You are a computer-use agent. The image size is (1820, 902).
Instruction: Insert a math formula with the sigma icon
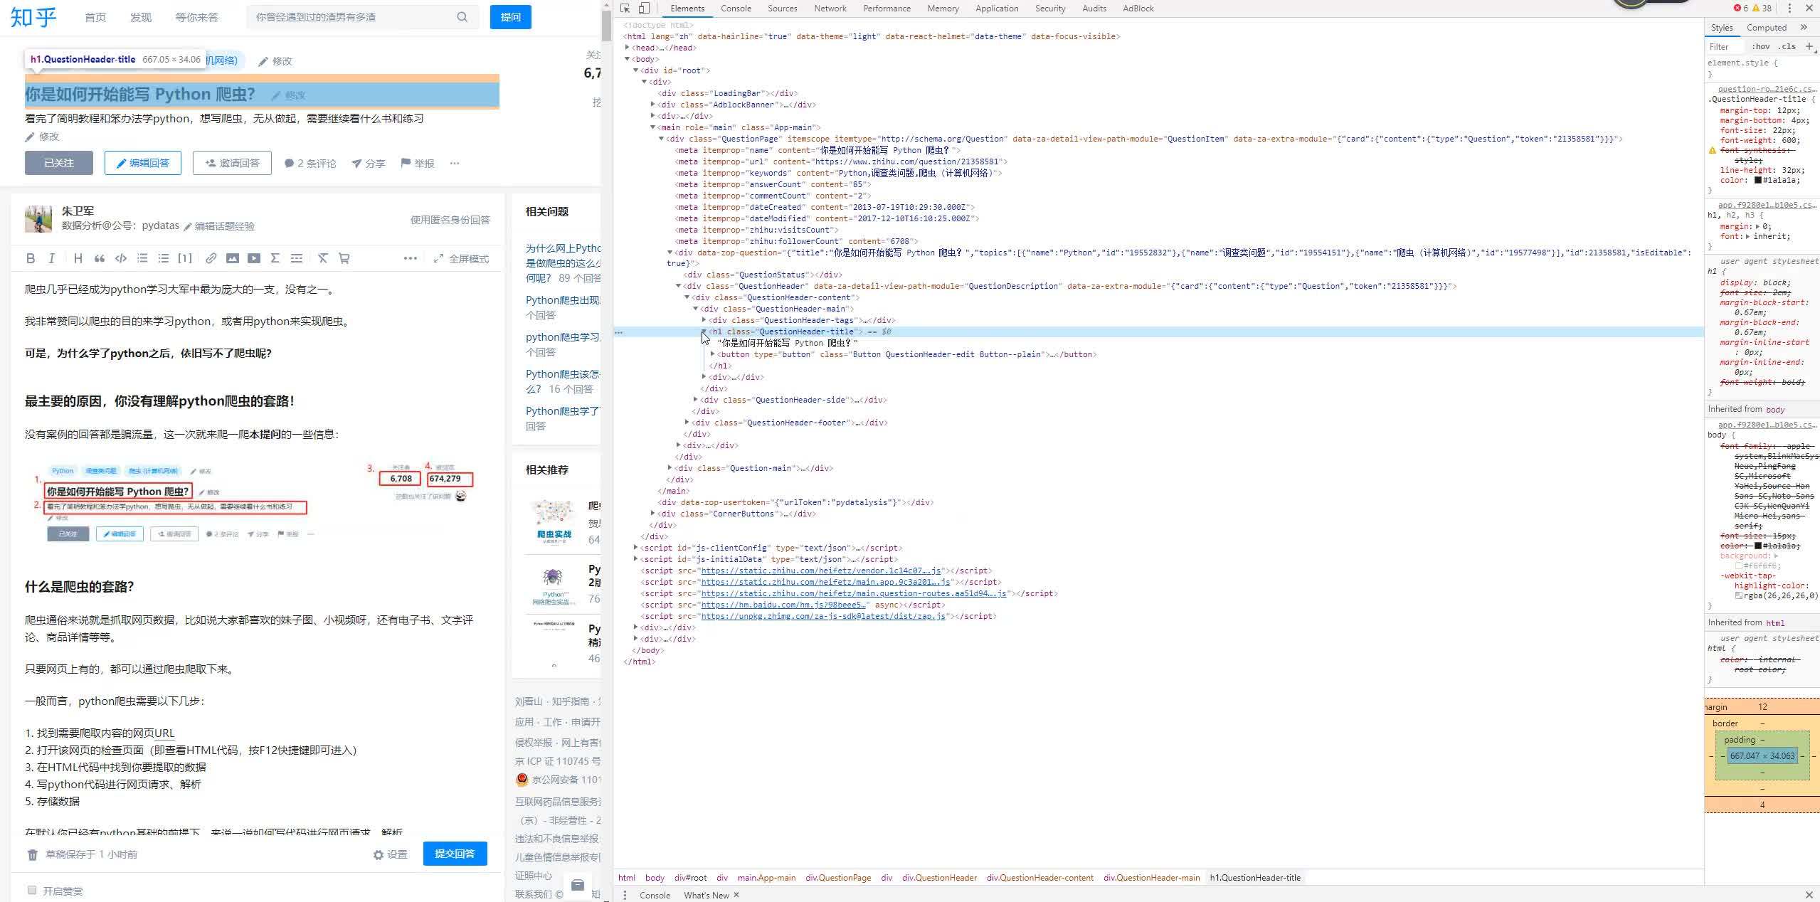point(275,258)
